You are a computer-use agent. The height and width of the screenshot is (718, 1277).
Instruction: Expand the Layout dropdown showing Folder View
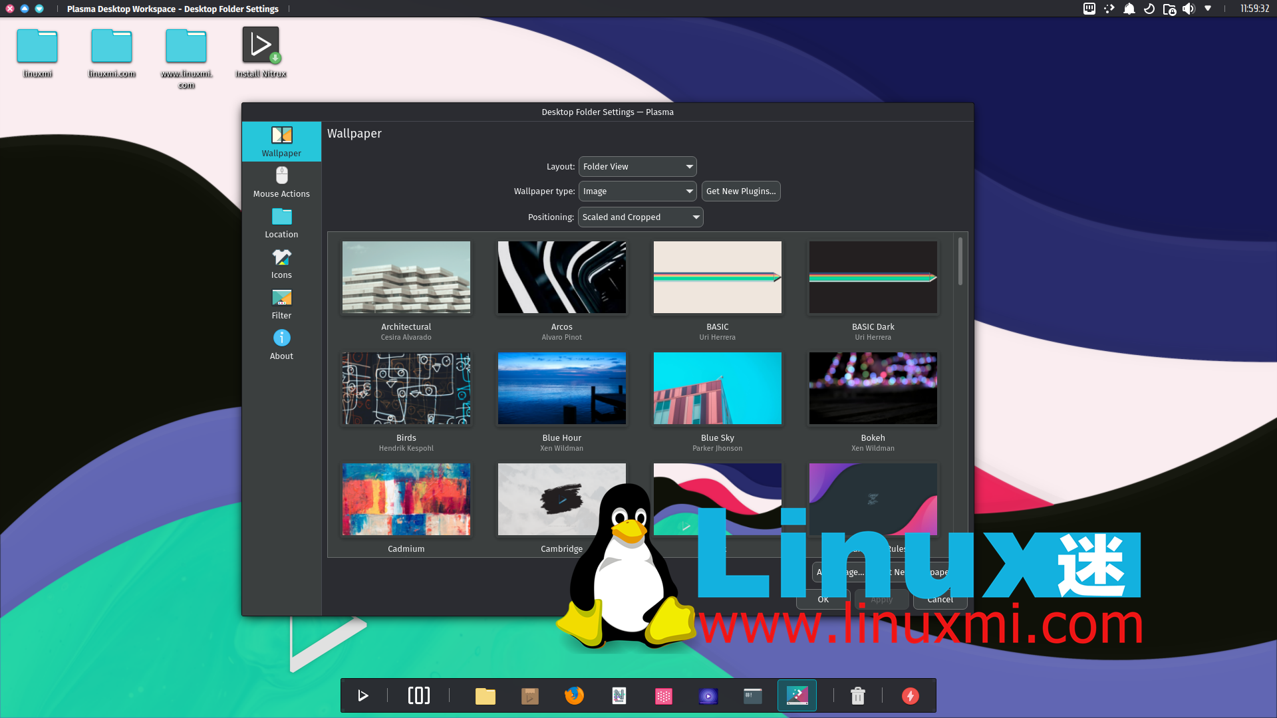tap(637, 166)
